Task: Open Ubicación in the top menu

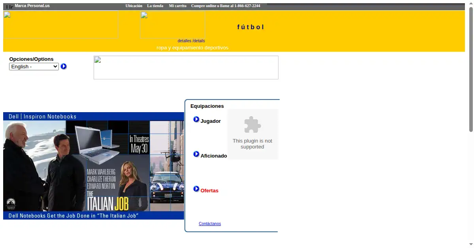Action: [134, 6]
